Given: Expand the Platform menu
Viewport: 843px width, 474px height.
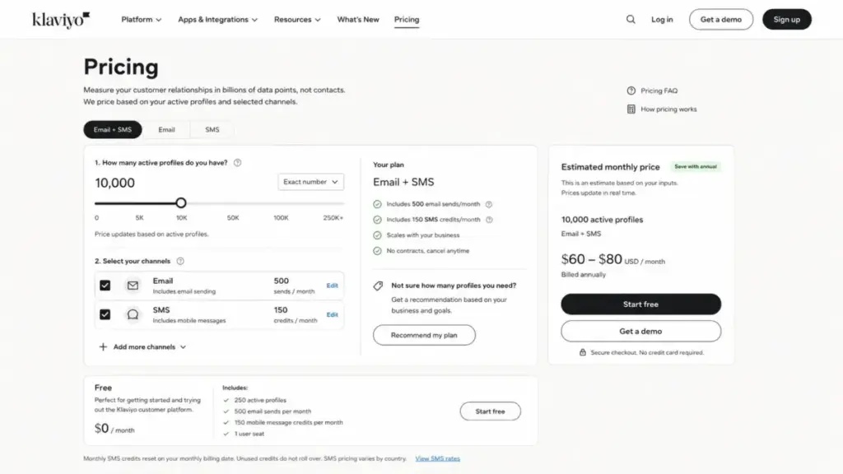Looking at the screenshot, I should tap(142, 20).
